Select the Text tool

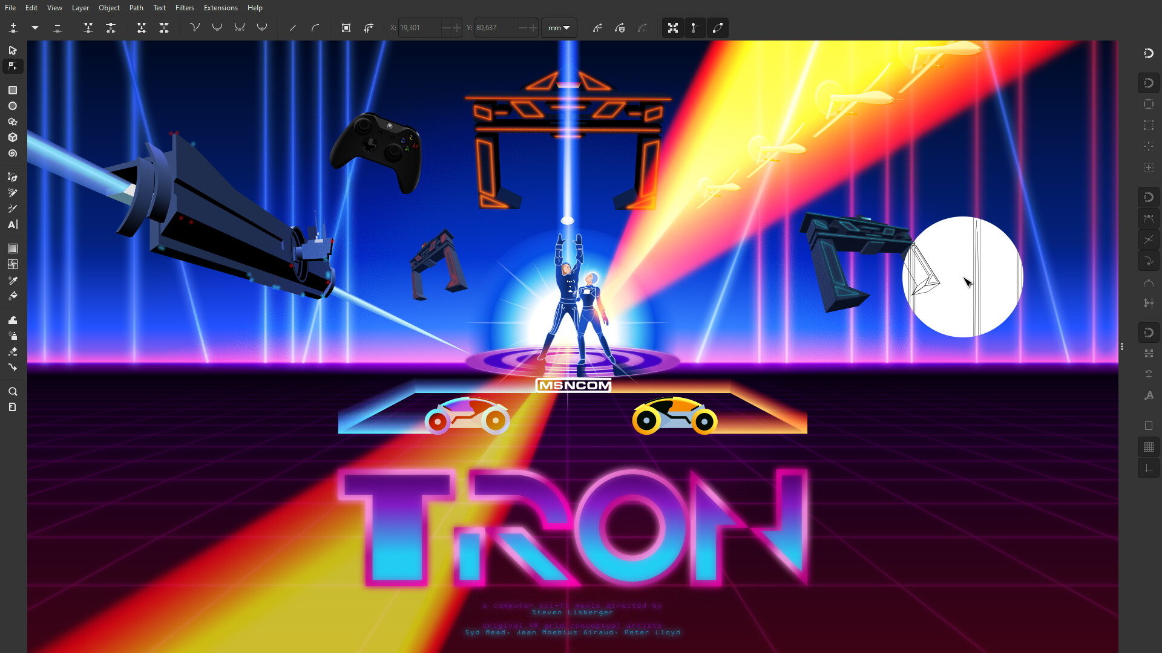pos(12,224)
